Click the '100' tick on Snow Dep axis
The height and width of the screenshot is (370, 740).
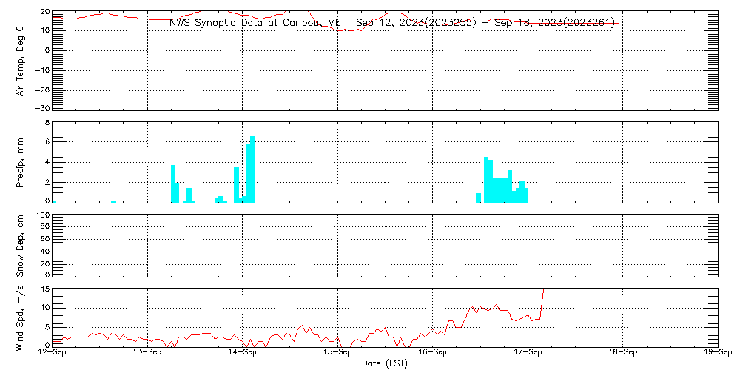(42, 215)
